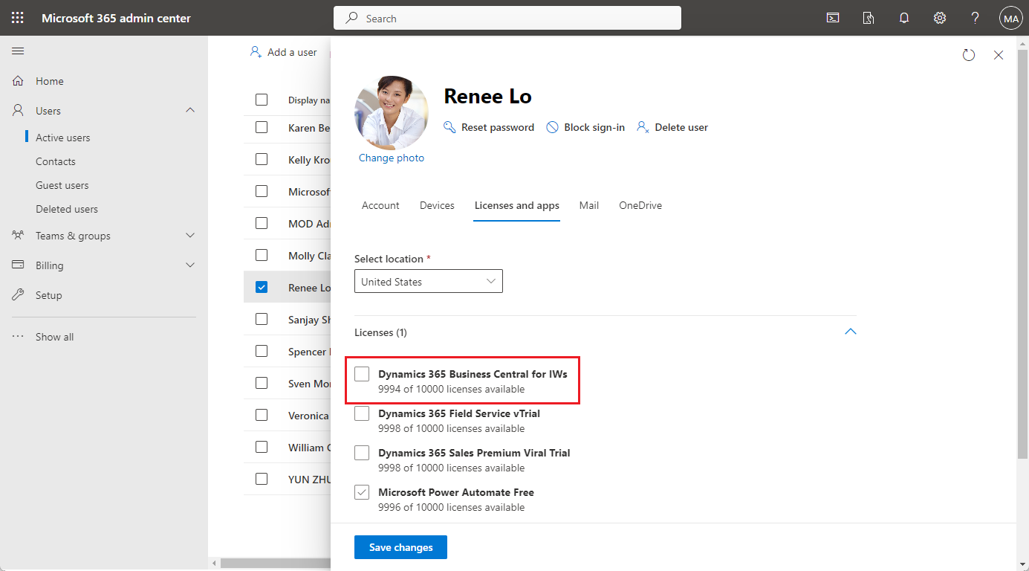
Task: Click the Block sign-in icon
Action: [x=552, y=127]
